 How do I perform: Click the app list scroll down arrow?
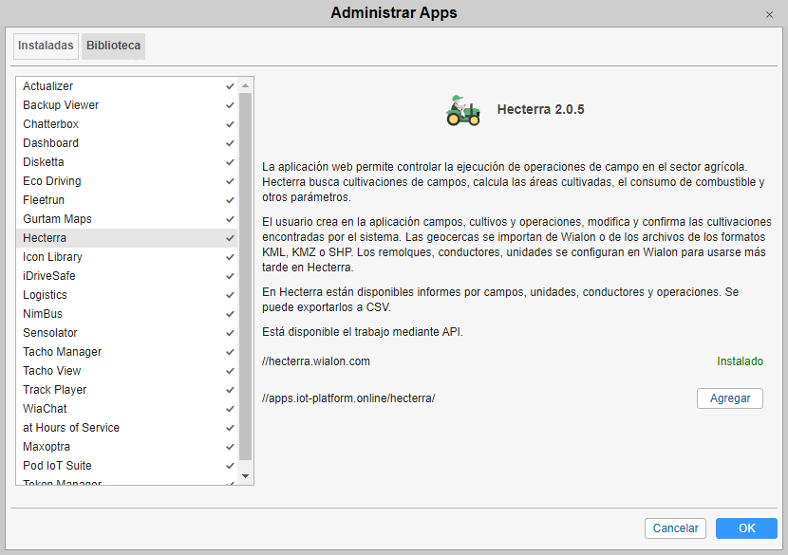point(245,476)
